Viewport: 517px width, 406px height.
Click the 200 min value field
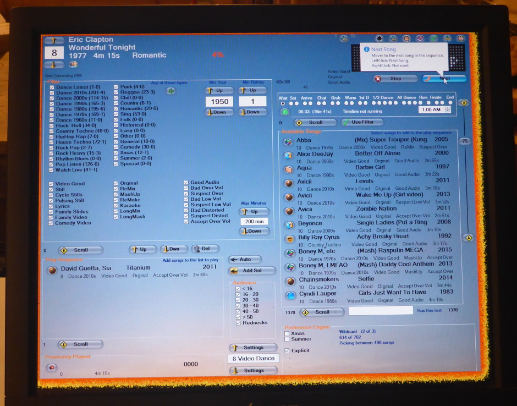click(254, 222)
